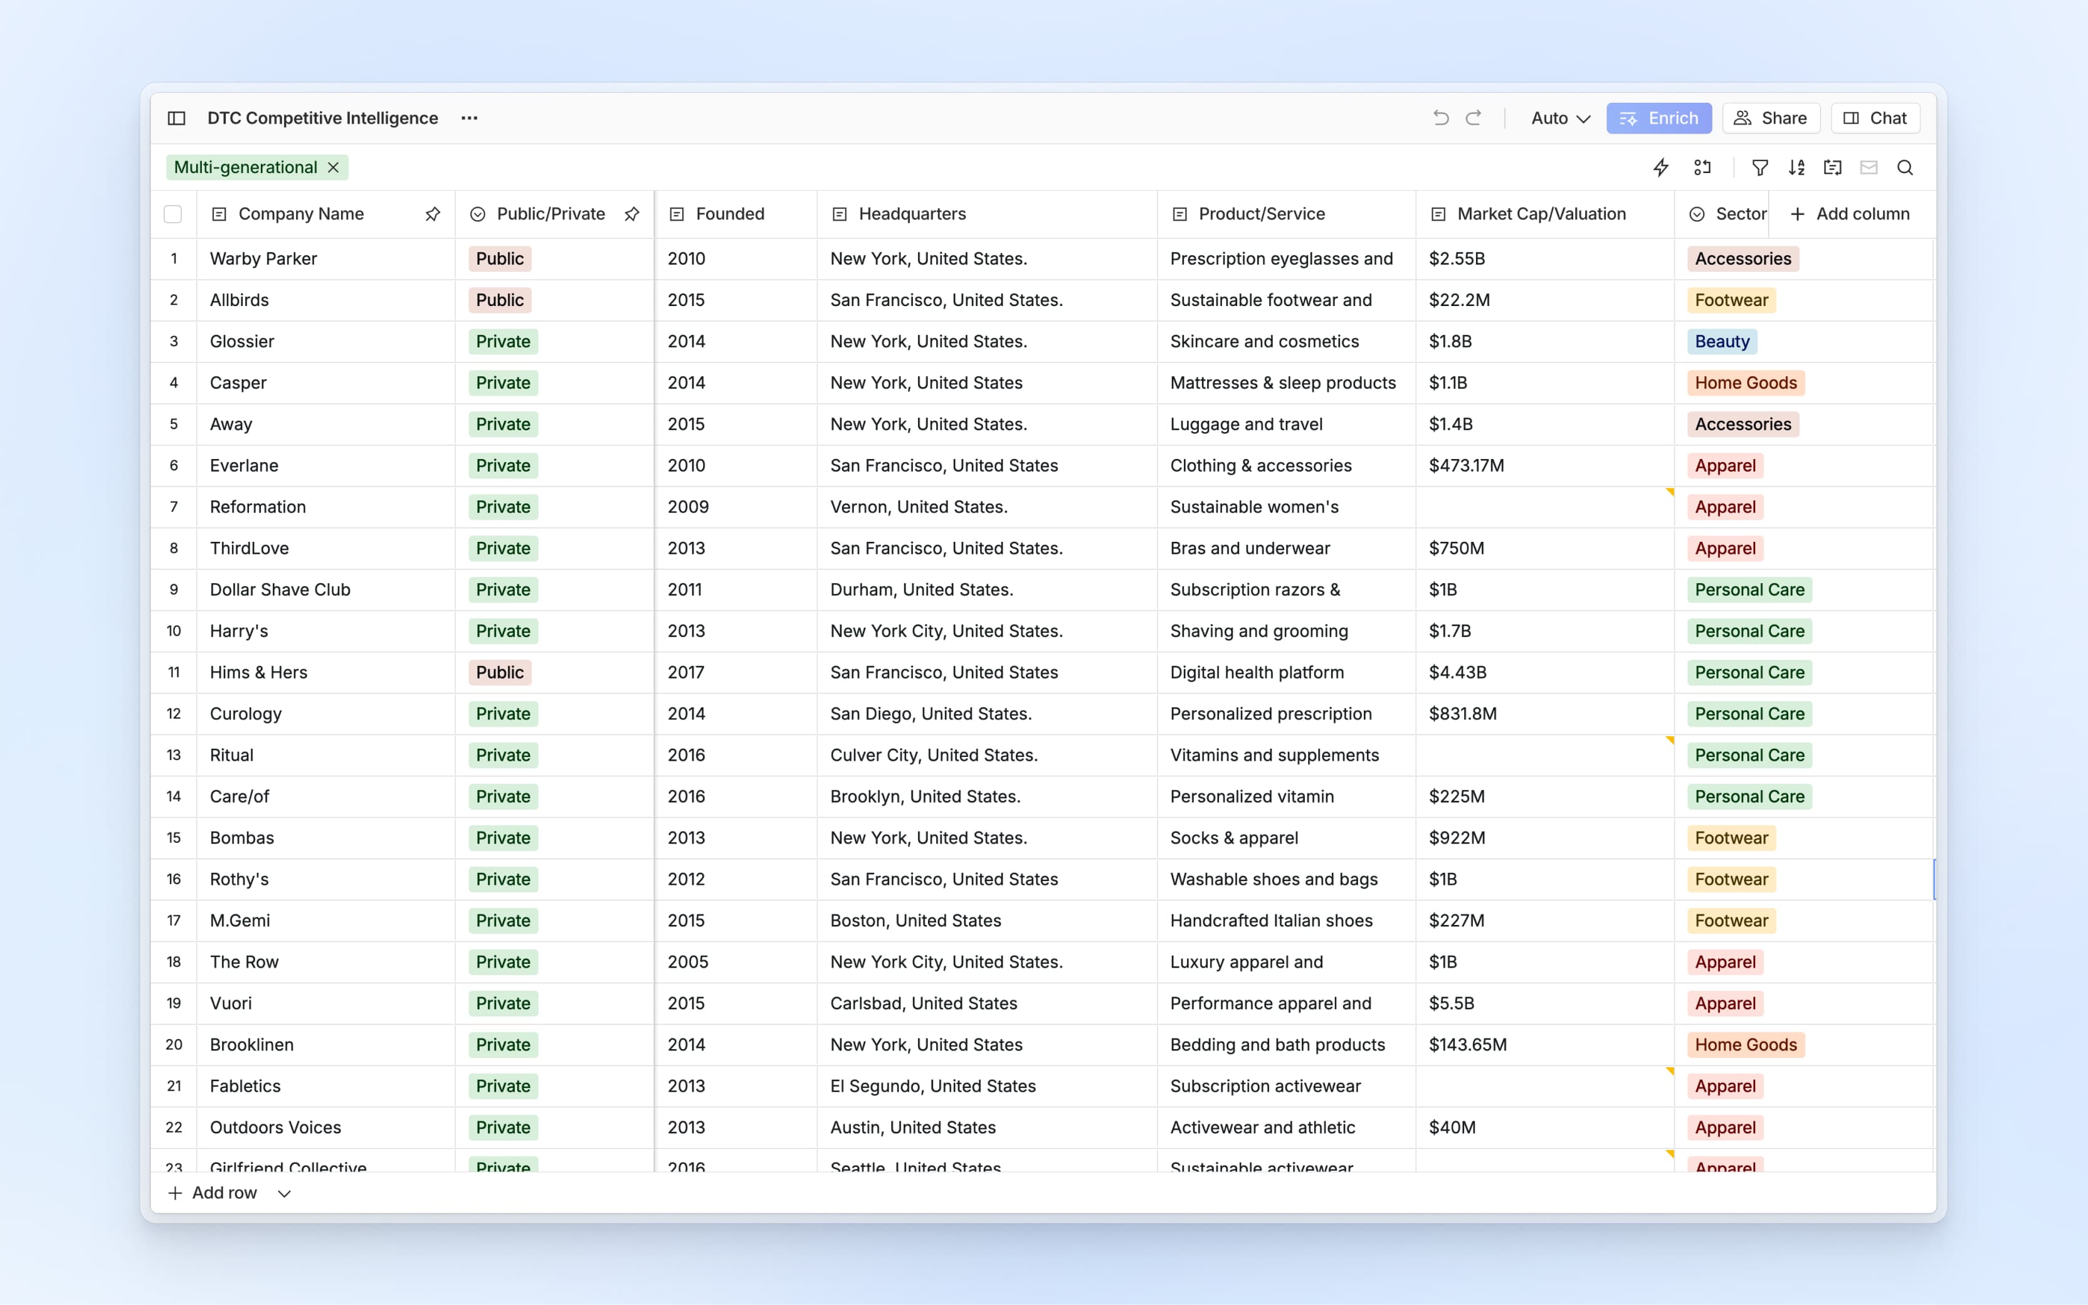Open the A-Z sort icon
This screenshot has width=2088, height=1305.
(x=1796, y=167)
